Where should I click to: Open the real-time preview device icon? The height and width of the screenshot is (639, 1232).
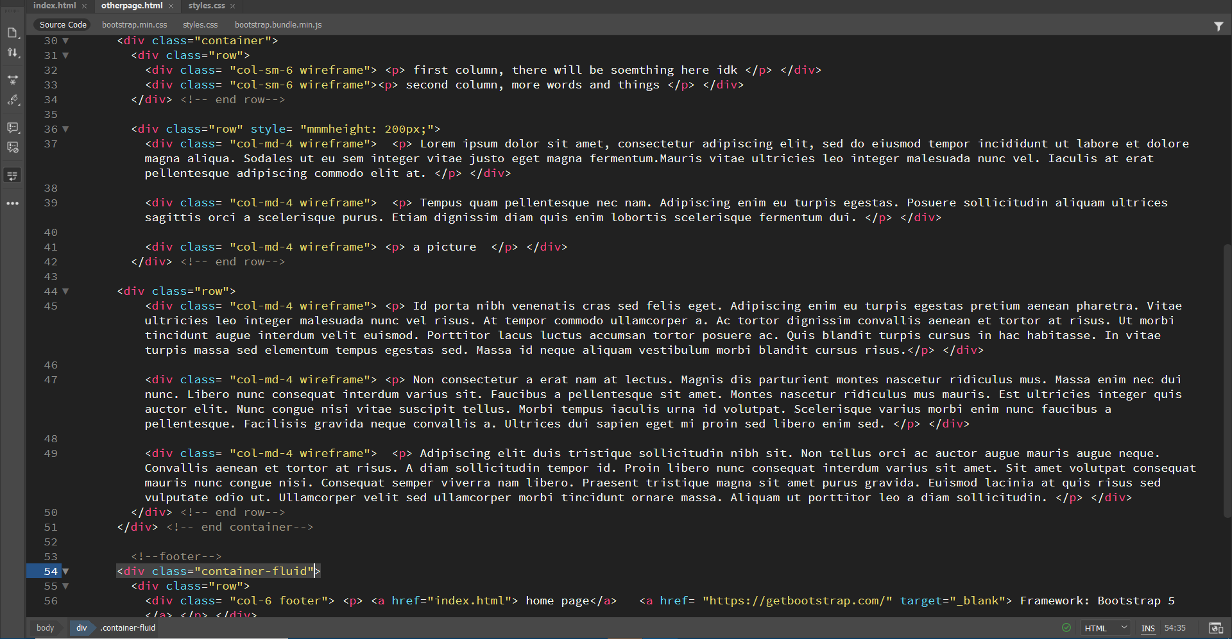coord(1215,628)
